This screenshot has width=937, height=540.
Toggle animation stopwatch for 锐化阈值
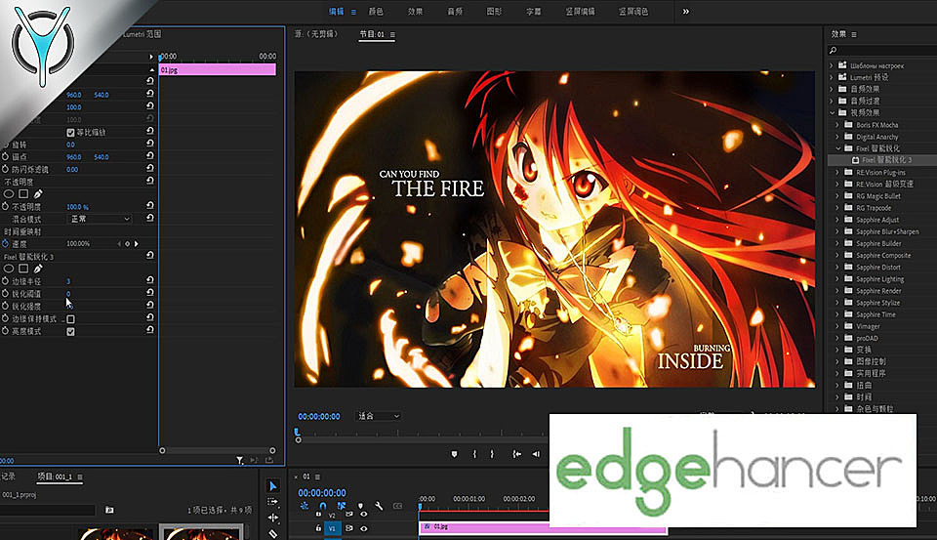6,294
